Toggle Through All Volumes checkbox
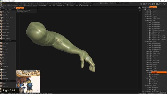The image size is (167, 94). (x=24, y=5)
